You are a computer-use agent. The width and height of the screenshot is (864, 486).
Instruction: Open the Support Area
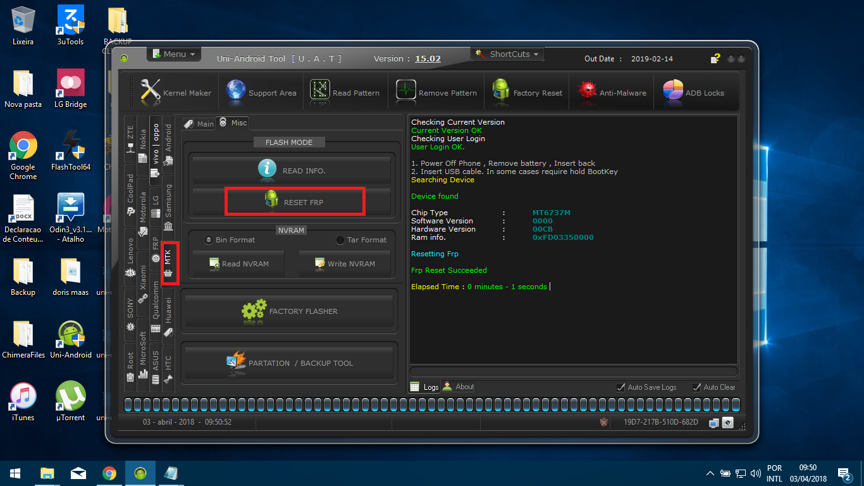pos(261,92)
